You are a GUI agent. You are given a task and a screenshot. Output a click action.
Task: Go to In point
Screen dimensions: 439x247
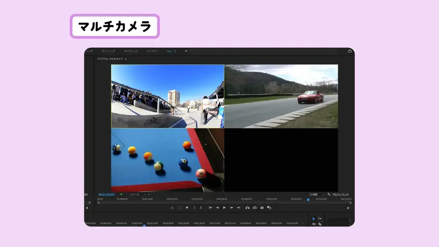click(210, 207)
